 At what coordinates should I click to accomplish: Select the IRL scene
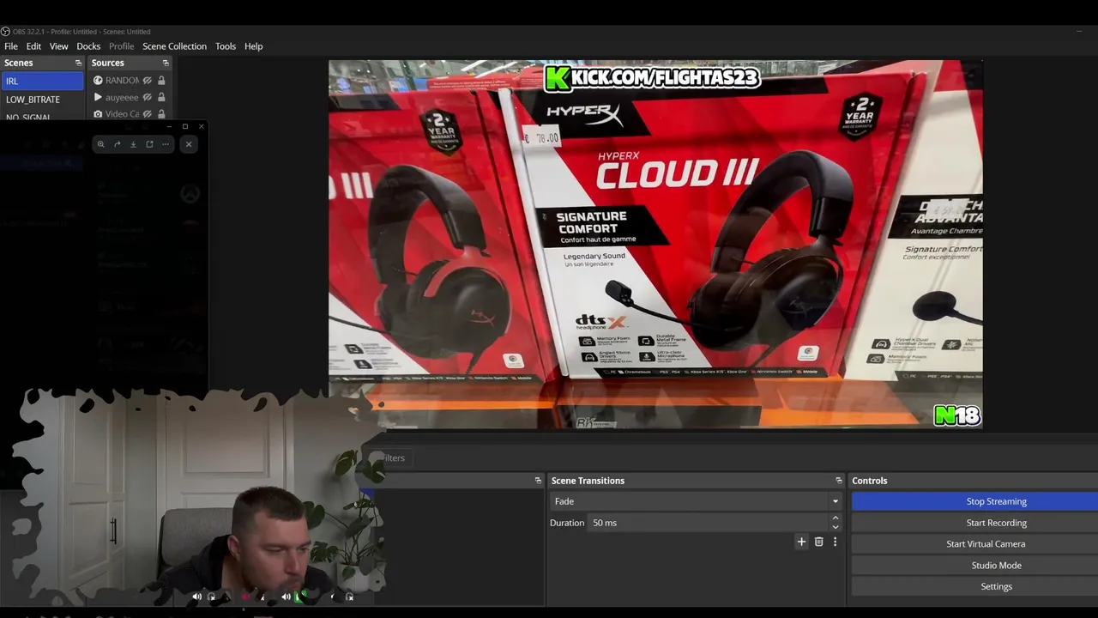42,81
